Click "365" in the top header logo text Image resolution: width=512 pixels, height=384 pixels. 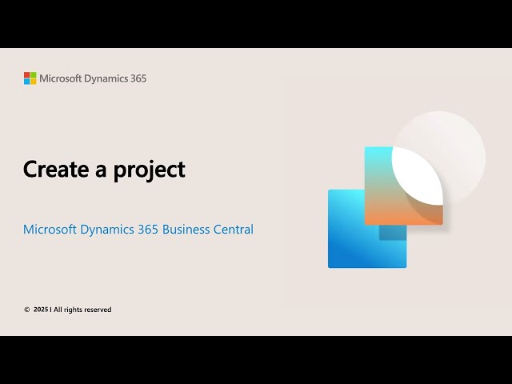[138, 78]
